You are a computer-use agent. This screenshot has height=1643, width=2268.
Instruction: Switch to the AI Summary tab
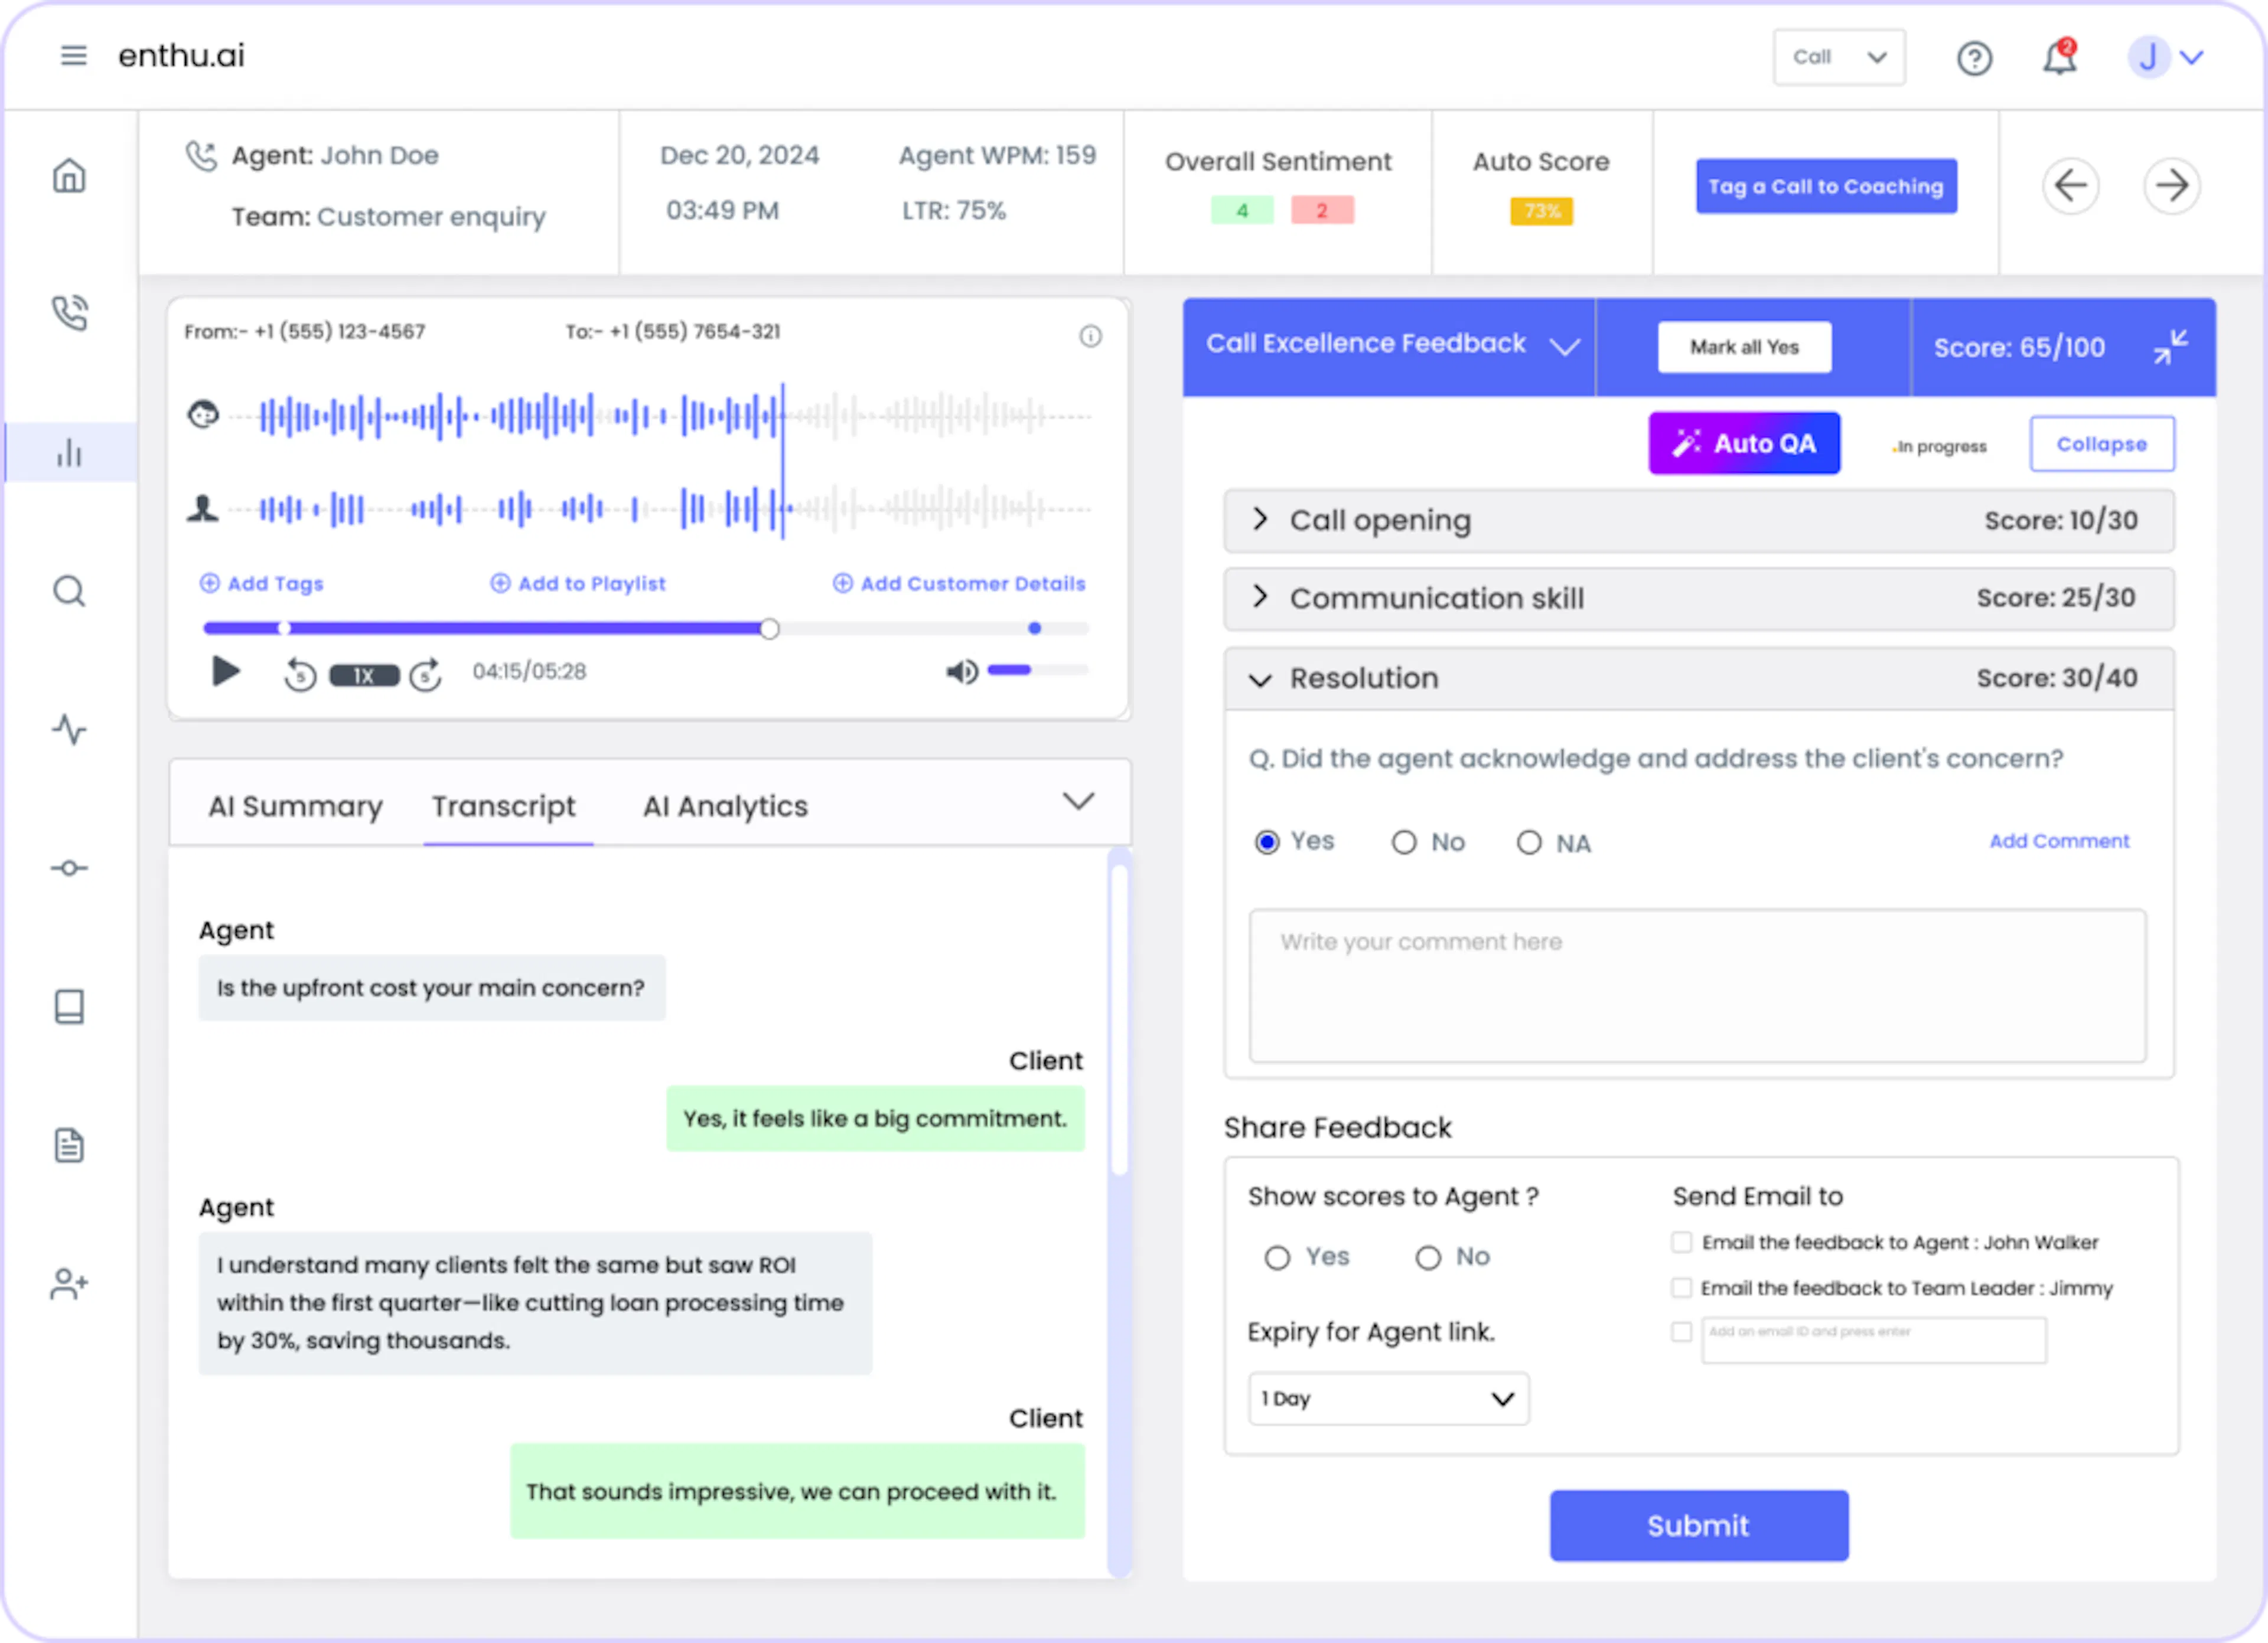point(295,806)
